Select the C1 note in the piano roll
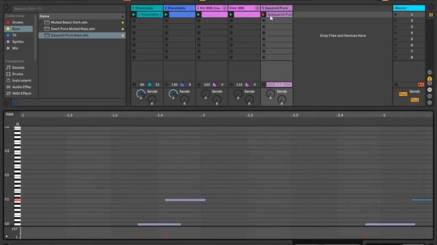The width and height of the screenshot is (437, 245). (185, 199)
